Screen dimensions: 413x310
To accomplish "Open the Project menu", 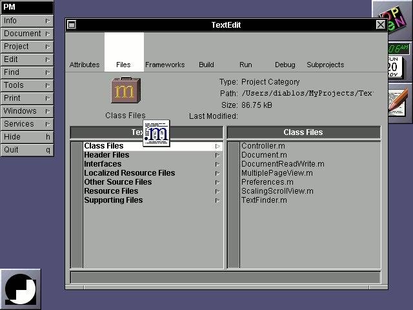I will click(x=27, y=46).
